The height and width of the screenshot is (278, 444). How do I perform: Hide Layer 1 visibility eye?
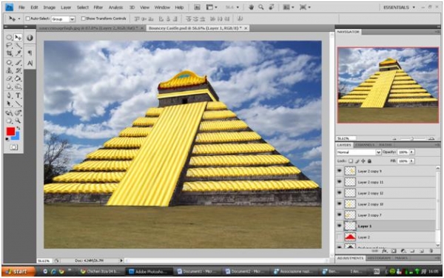pos(339,226)
